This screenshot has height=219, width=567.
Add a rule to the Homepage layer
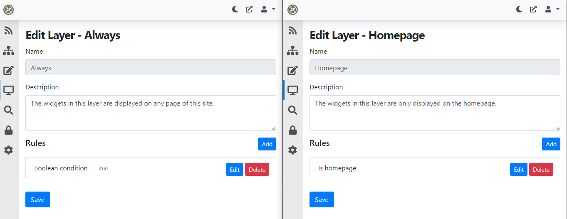[x=551, y=144]
